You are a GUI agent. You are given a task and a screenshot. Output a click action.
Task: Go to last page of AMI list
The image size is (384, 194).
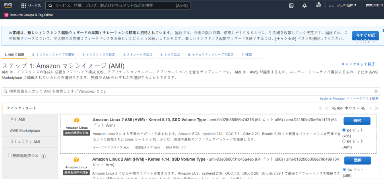pyautogui.click(x=376, y=108)
